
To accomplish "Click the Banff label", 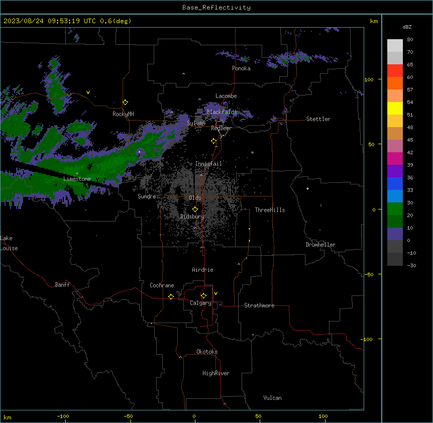I will 62,285.
